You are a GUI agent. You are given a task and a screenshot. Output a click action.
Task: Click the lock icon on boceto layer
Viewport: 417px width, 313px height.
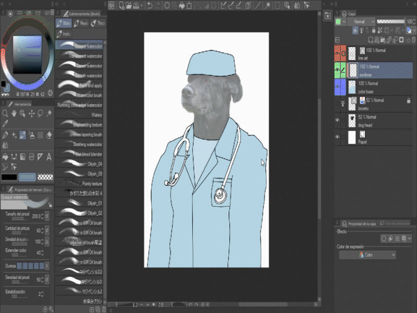tap(409, 101)
